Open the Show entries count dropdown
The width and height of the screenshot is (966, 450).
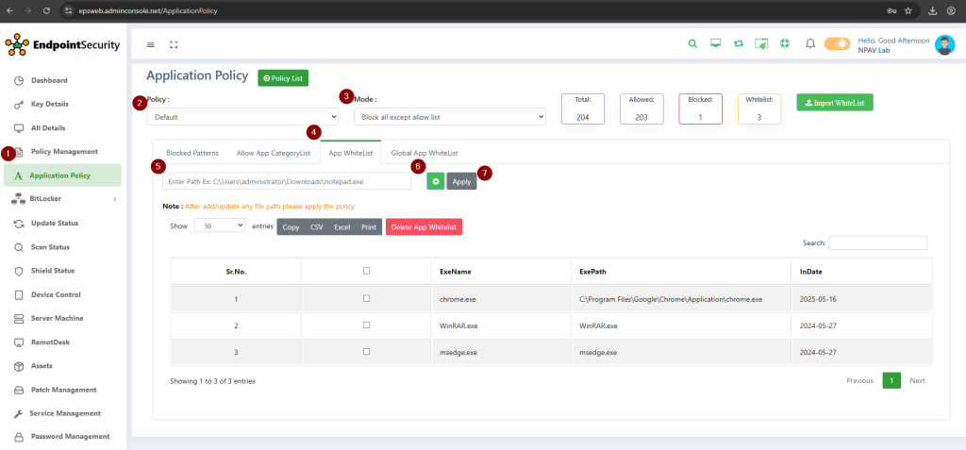(219, 226)
